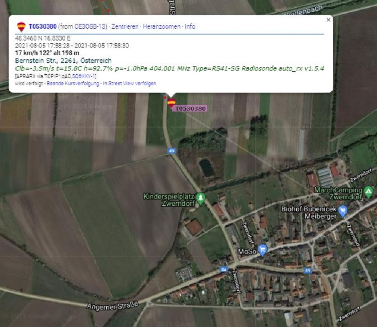Click the MoSo shopping cart icon
The width and height of the screenshot is (377, 327).
point(262,250)
